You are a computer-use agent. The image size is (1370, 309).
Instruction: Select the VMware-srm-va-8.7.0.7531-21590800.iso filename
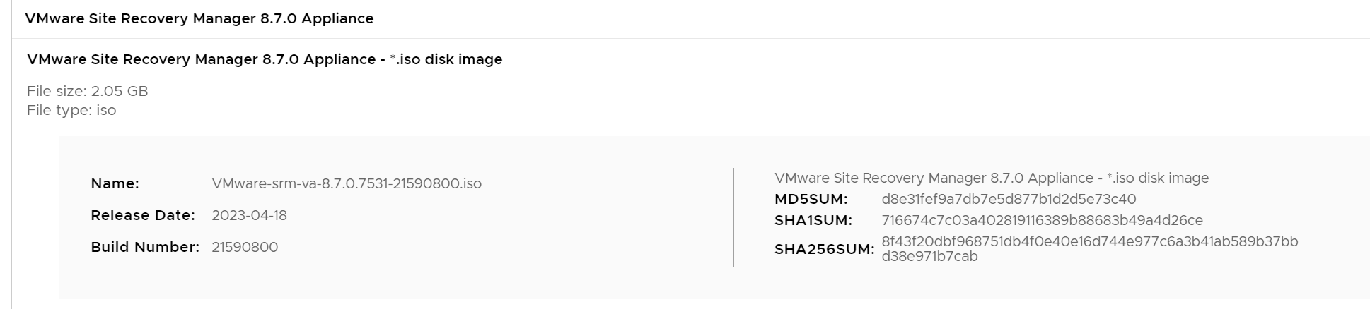pos(347,184)
